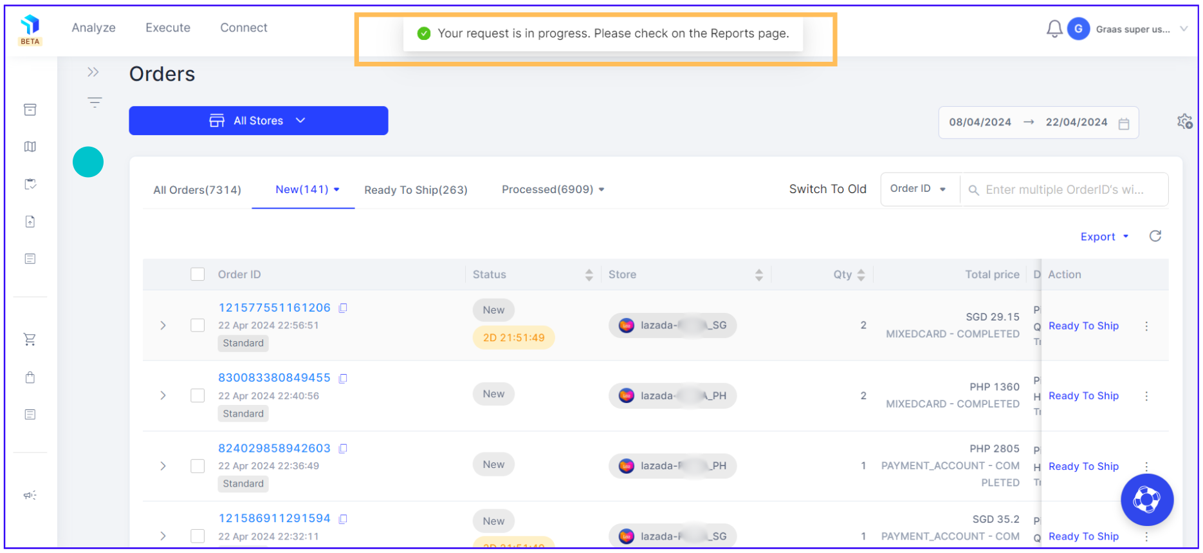
Task: Expand row of order 824029858942603
Action: point(163,466)
